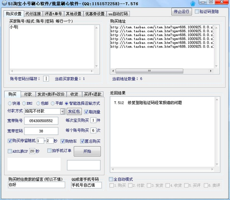The image size is (230, 200).
Task: Click right arrow of 购买地址 horizontal scrollbar
Action: point(211,71)
